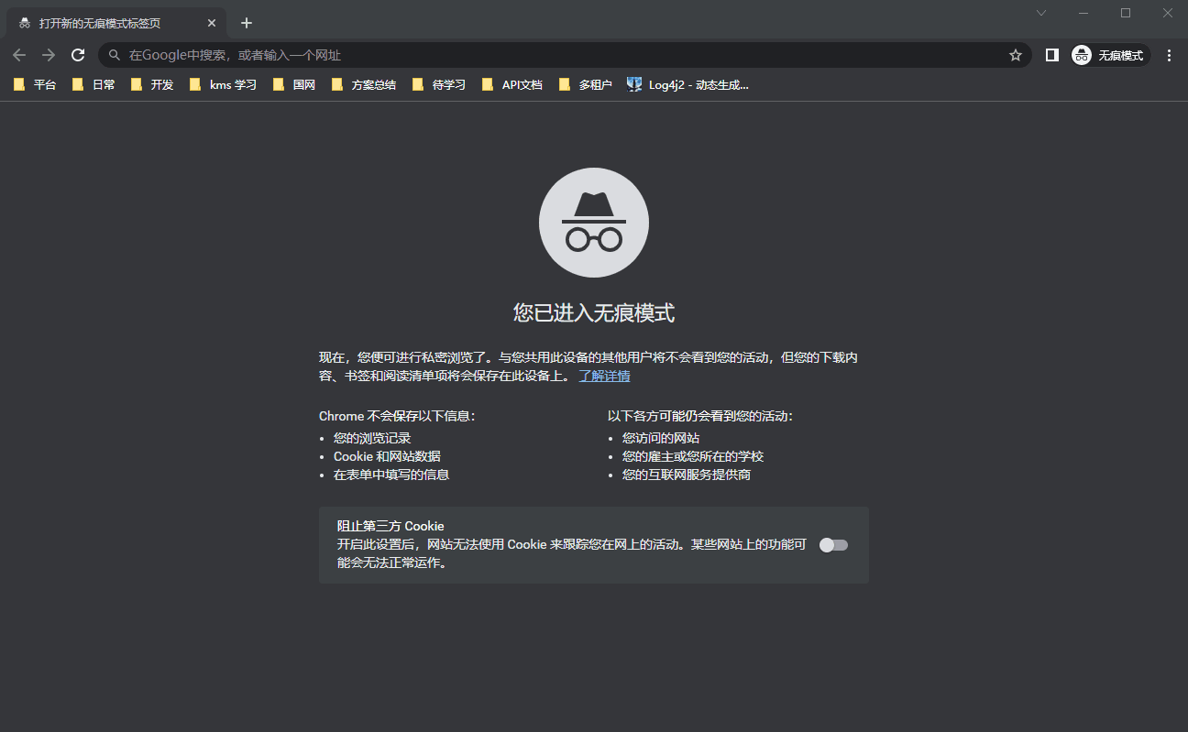
Task: Open the 国网 bookmark folder
Action: click(x=294, y=84)
